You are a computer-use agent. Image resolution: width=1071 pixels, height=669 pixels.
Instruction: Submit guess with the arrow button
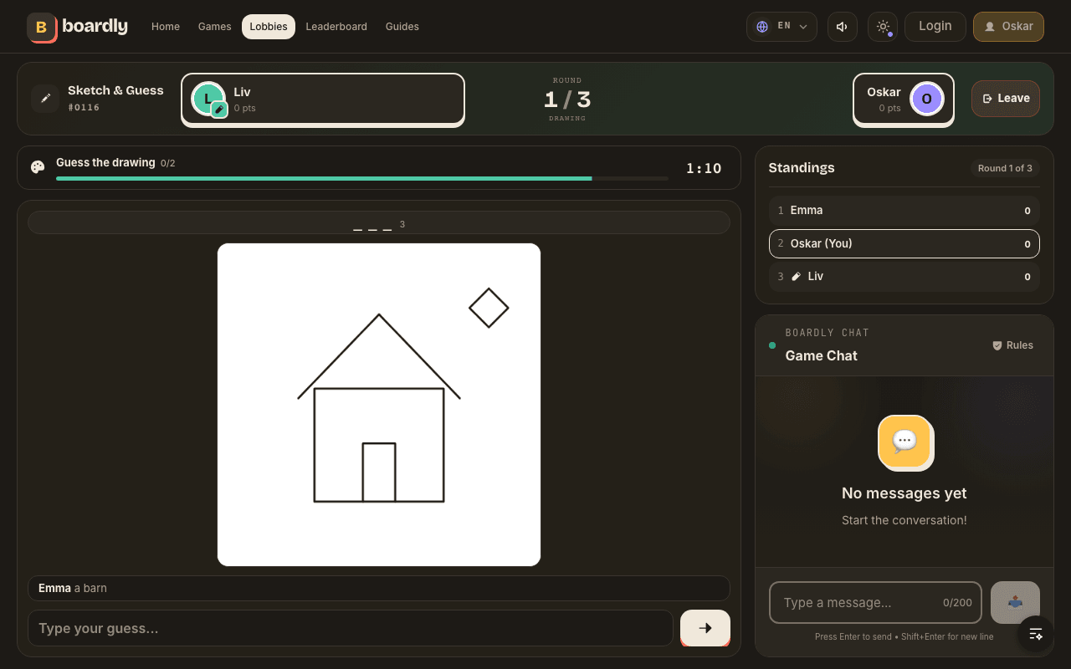(705, 628)
